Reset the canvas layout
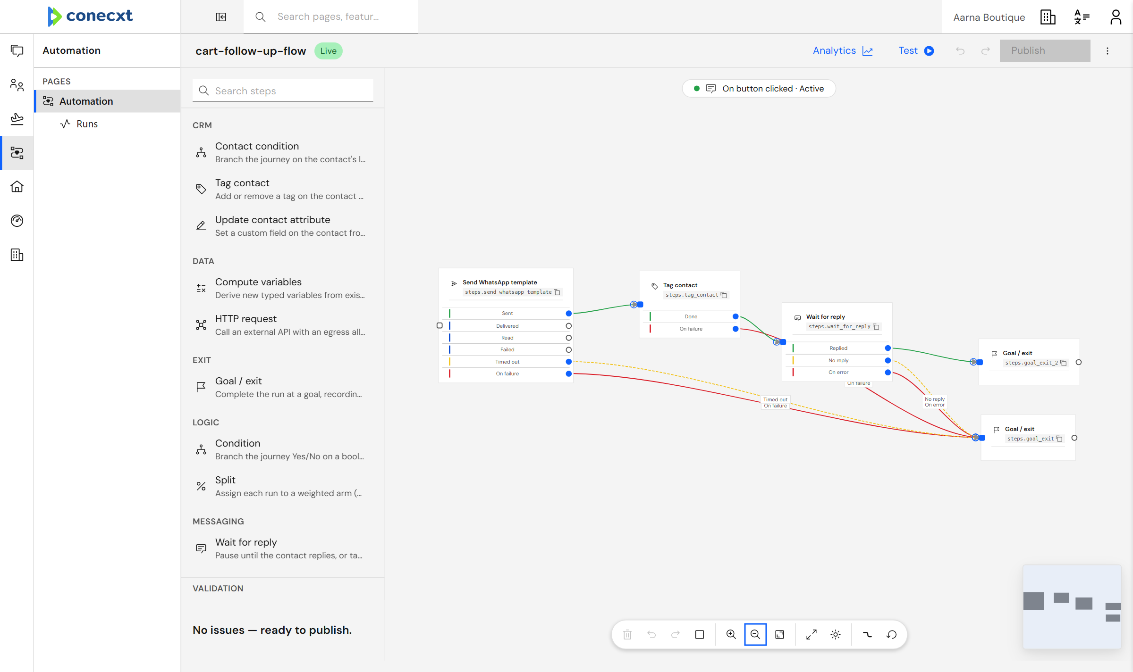 tap(891, 634)
